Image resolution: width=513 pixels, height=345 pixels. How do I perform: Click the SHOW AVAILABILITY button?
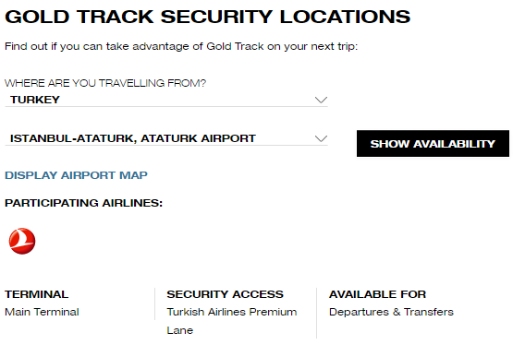433,144
